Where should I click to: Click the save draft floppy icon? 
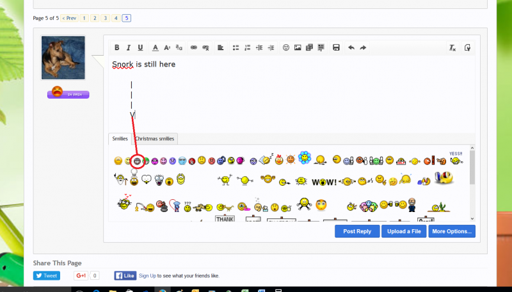coord(337,47)
